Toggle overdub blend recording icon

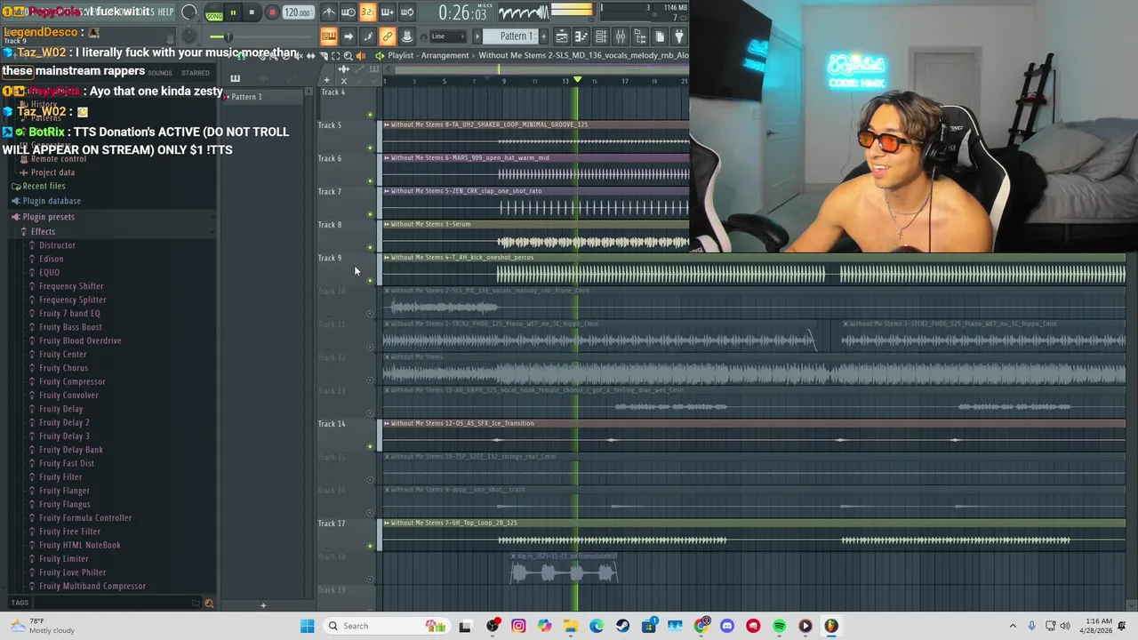(387, 12)
